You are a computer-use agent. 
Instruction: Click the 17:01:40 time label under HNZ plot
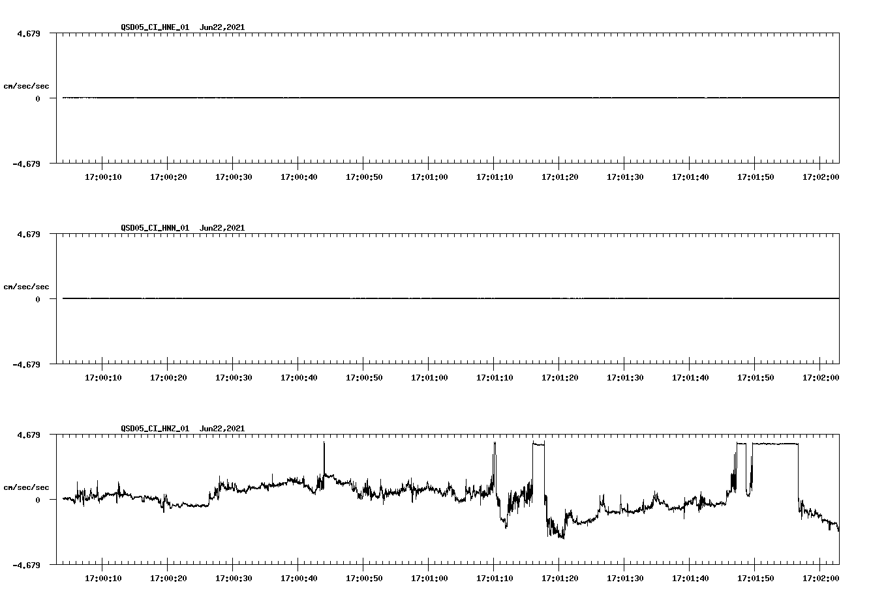click(x=690, y=579)
